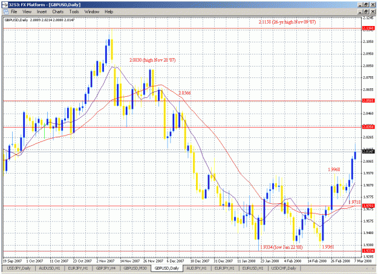Screen dimensions: 378x274
Task: Click the 18 Dec 2007 date label
Action: pos(200,261)
